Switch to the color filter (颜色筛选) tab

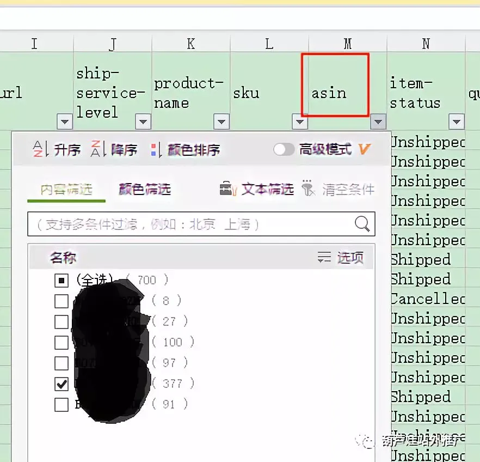point(145,190)
